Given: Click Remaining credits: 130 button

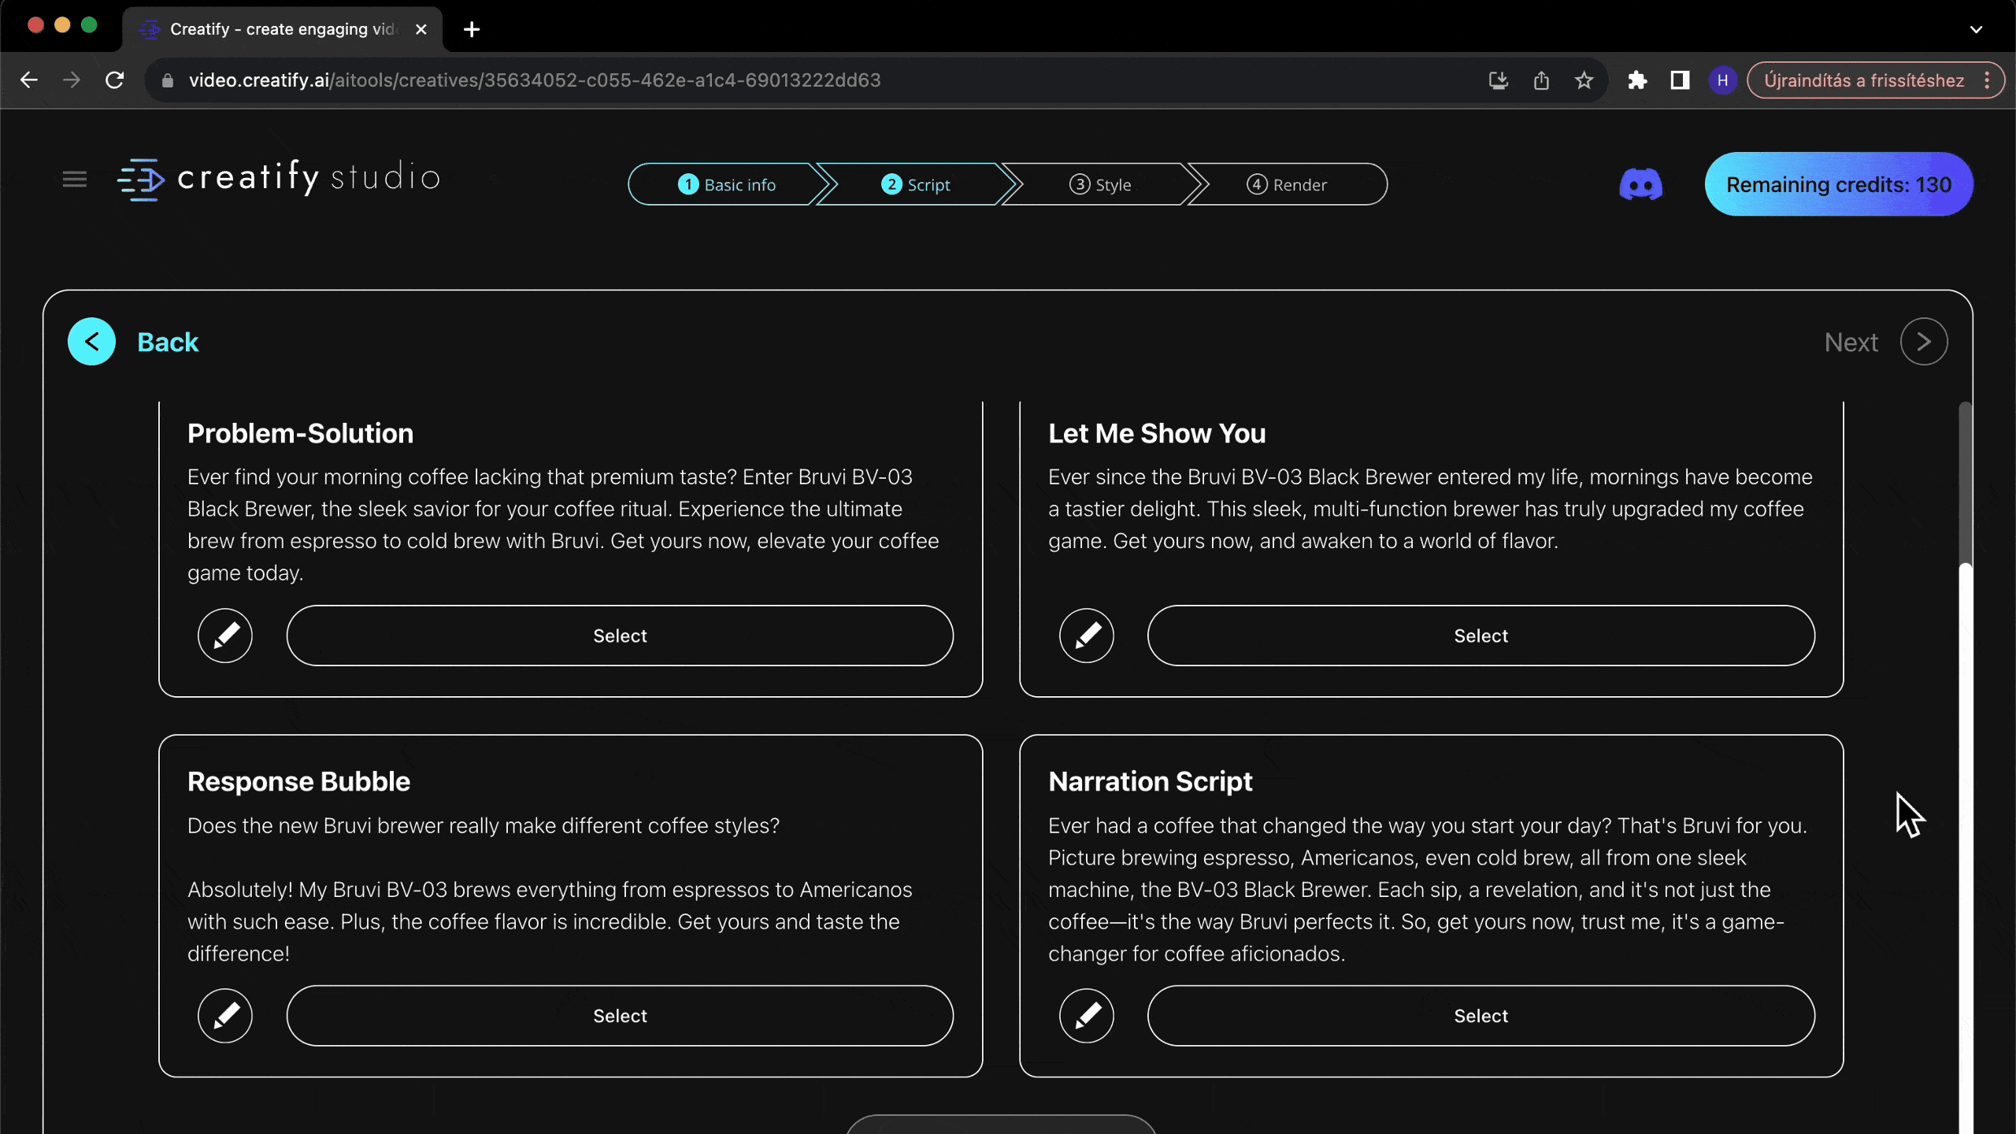Looking at the screenshot, I should pos(1839,184).
